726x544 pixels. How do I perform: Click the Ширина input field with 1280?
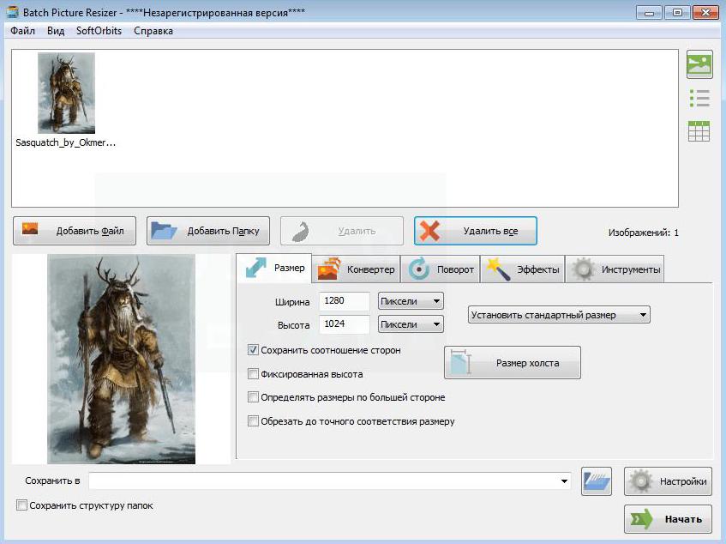click(344, 300)
